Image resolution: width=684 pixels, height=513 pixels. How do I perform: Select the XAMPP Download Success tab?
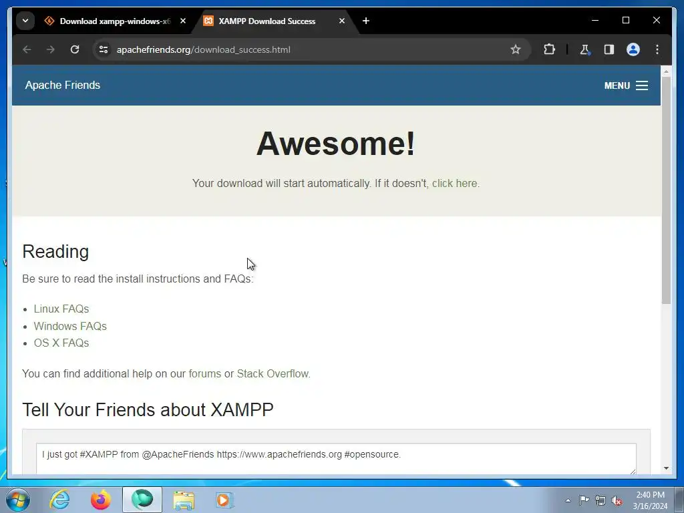point(275,21)
